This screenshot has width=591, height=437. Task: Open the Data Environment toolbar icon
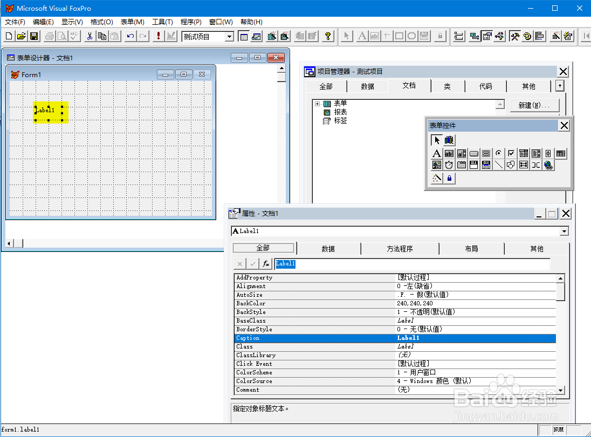(x=475, y=36)
